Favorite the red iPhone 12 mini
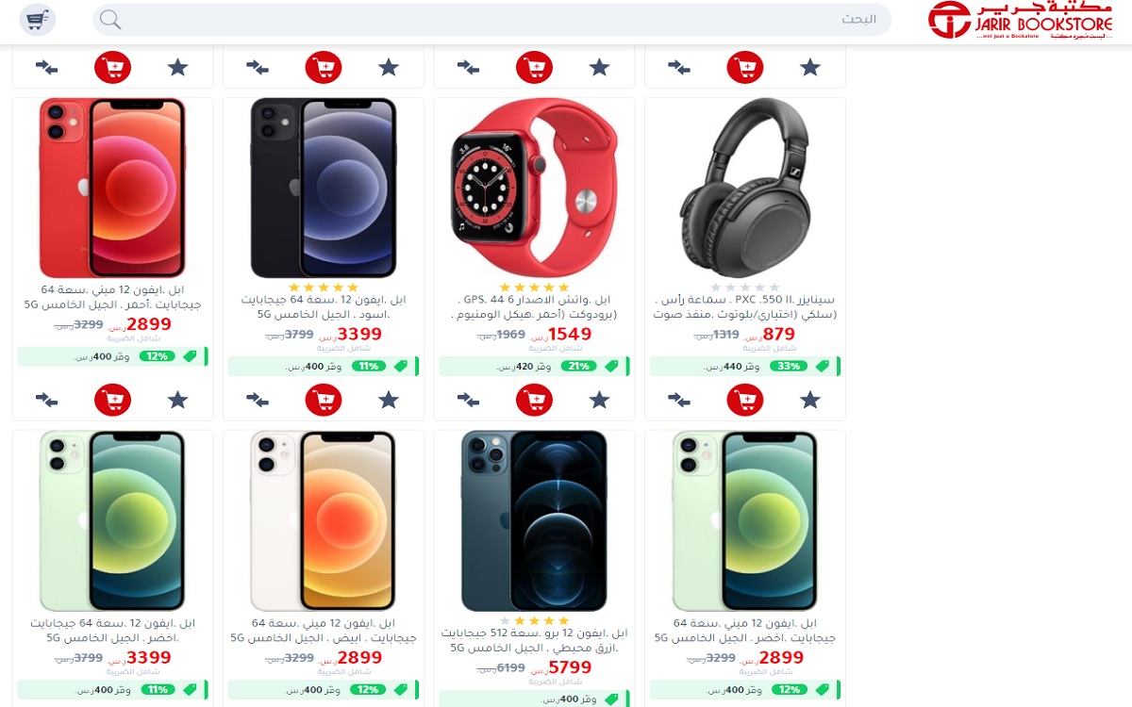 coord(178,401)
